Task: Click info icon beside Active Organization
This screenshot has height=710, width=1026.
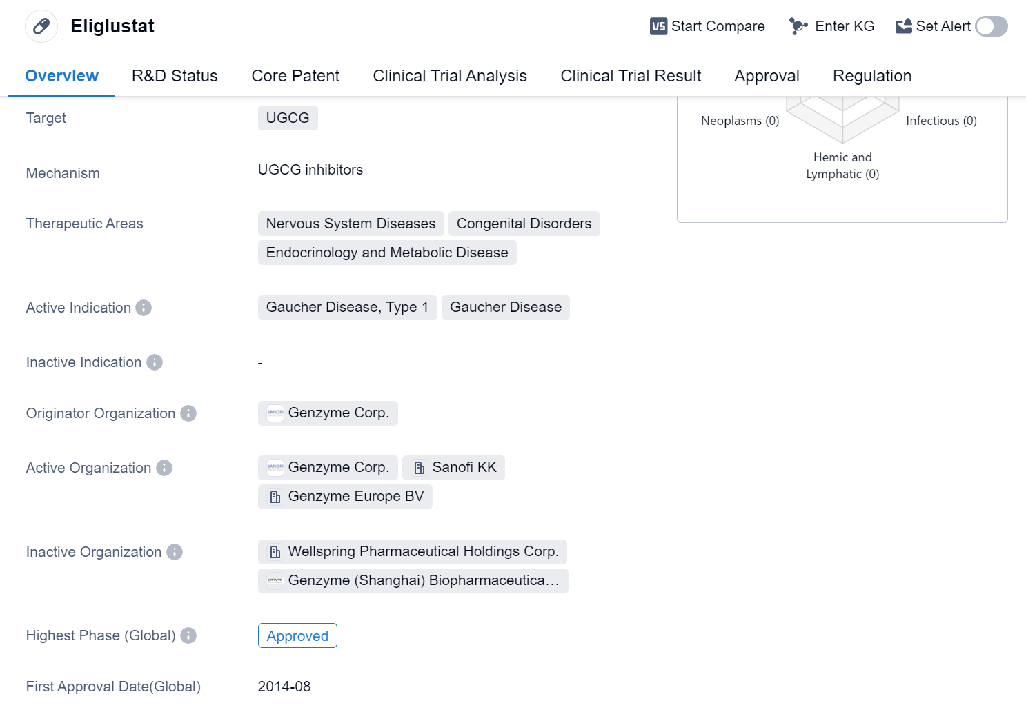Action: point(164,468)
